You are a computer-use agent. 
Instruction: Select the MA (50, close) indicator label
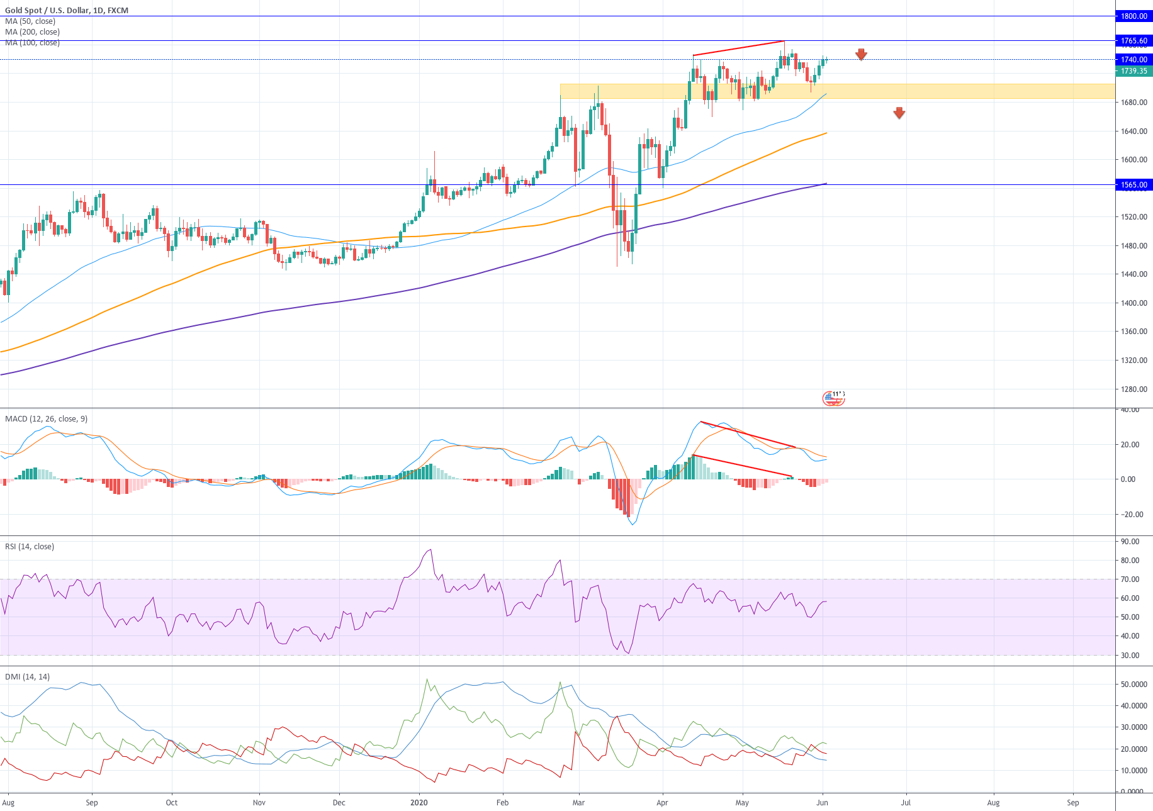coord(30,21)
